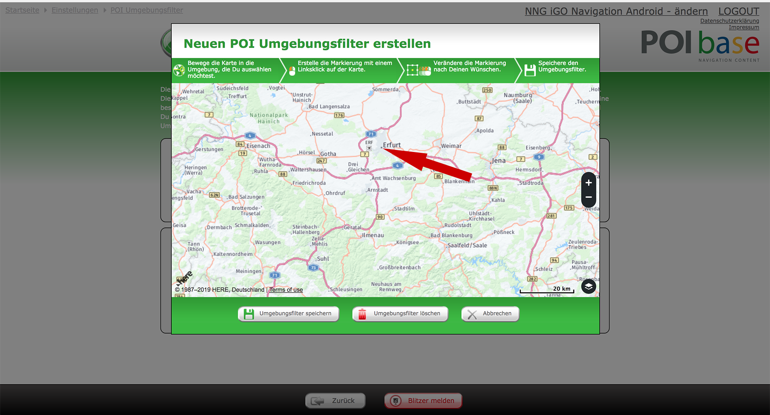Click the LOGOUT link
This screenshot has width=770, height=415.
[738, 11]
